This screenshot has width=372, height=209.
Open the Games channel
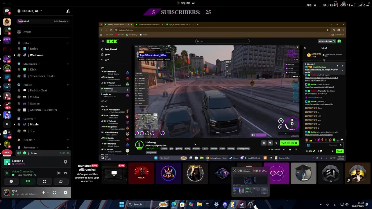(x=43, y=104)
